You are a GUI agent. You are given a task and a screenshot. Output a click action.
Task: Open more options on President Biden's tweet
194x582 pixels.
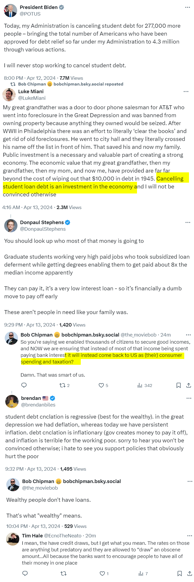point(188,7)
